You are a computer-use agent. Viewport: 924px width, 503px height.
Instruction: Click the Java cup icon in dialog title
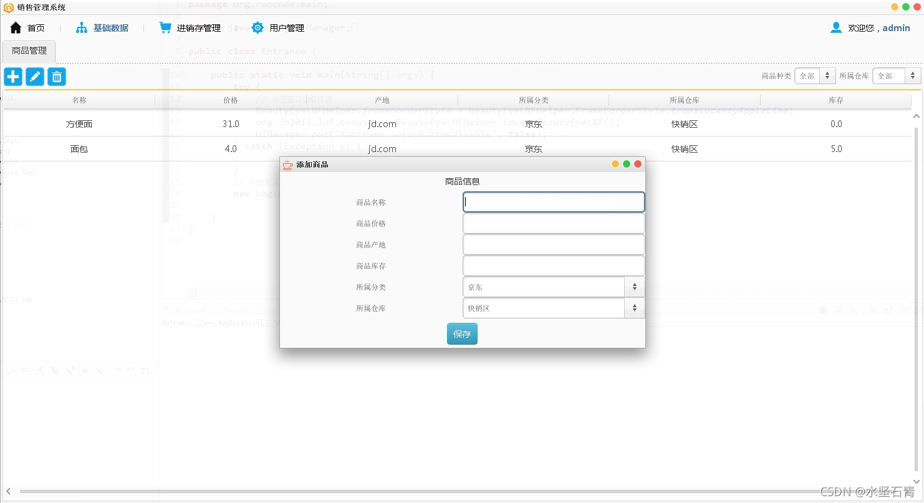(287, 165)
